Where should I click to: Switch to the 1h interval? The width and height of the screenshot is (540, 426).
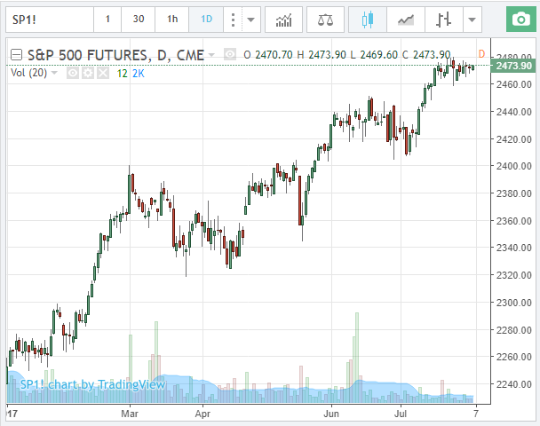(x=172, y=20)
